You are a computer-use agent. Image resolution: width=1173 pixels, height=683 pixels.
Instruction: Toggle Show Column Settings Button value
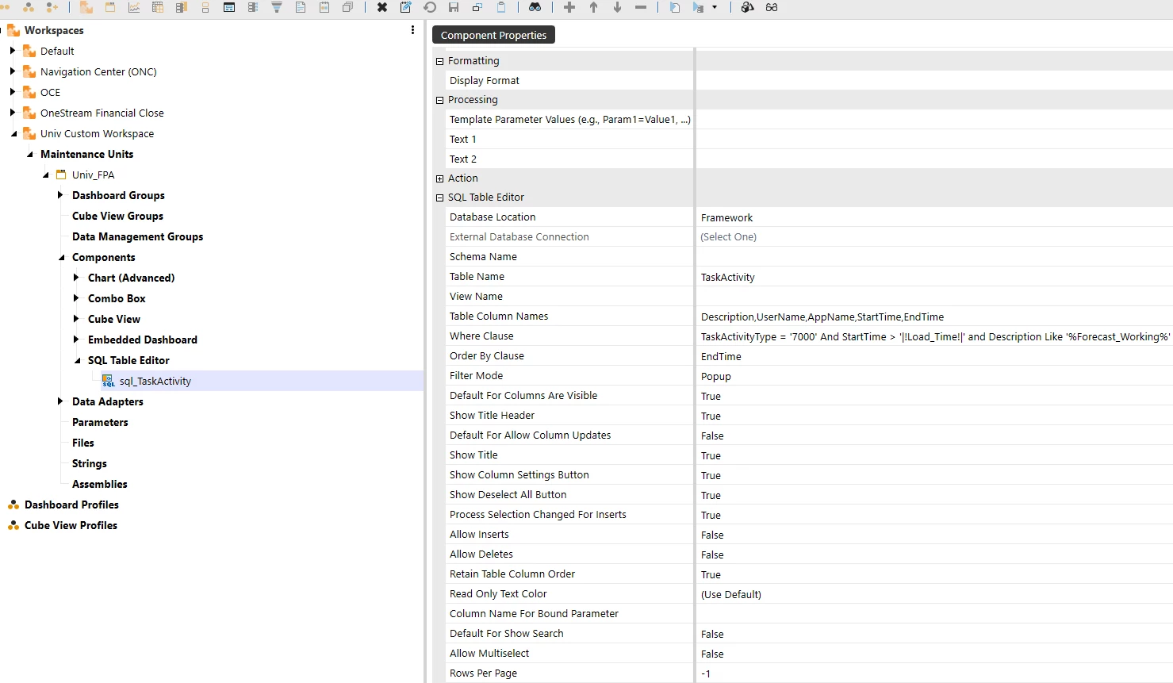pos(711,475)
